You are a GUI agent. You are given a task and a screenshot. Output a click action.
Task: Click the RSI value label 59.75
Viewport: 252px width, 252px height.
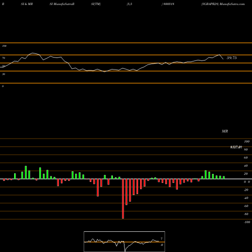tap(231, 58)
